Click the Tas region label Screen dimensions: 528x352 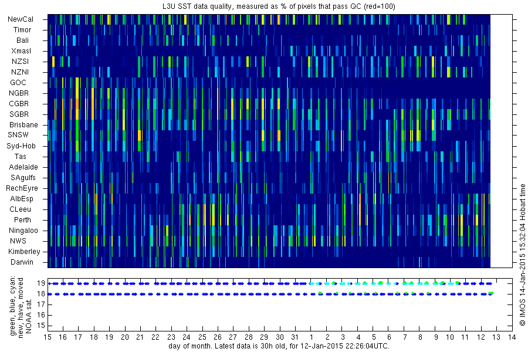coord(20,156)
